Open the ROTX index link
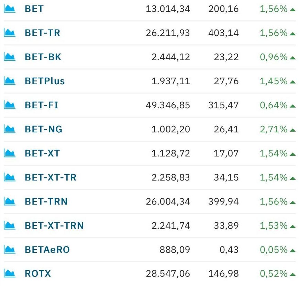This screenshot has height=286, width=299. pyautogui.click(x=38, y=273)
